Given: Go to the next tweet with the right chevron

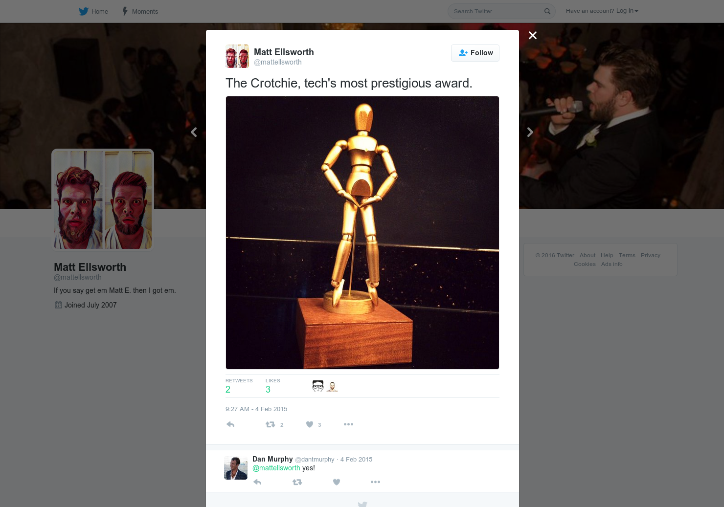Looking at the screenshot, I should click(530, 132).
